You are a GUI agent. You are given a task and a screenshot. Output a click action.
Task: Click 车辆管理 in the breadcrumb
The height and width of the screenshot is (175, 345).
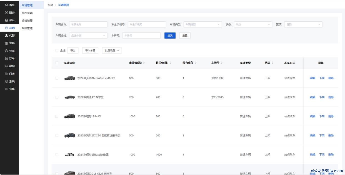64,5
